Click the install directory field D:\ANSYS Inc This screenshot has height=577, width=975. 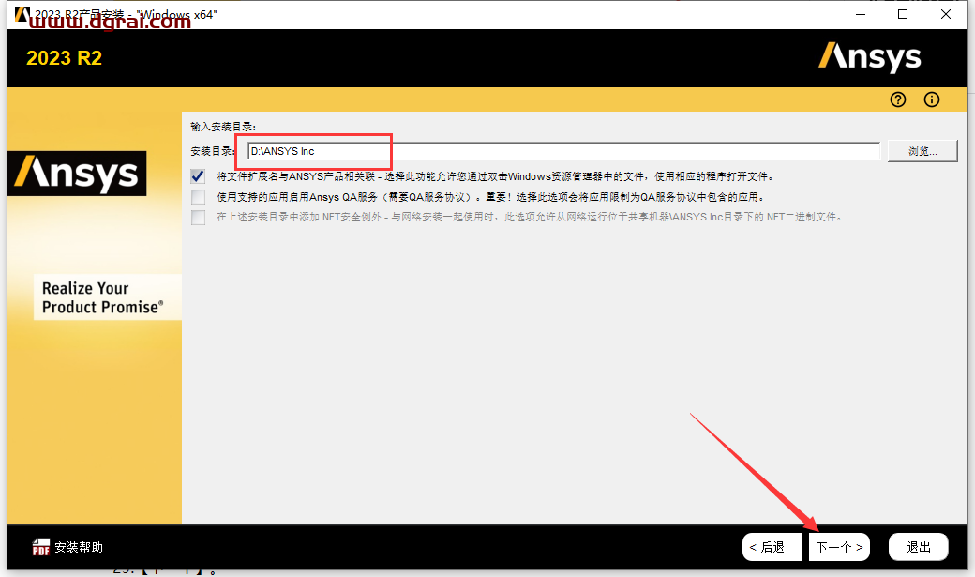click(x=564, y=151)
